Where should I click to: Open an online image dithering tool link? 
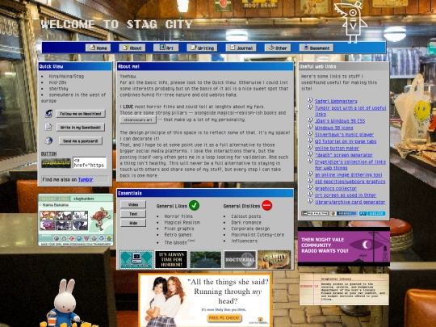click(x=349, y=175)
